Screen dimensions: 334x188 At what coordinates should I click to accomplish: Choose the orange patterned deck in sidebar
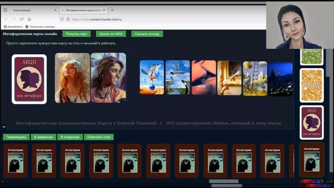(312, 85)
